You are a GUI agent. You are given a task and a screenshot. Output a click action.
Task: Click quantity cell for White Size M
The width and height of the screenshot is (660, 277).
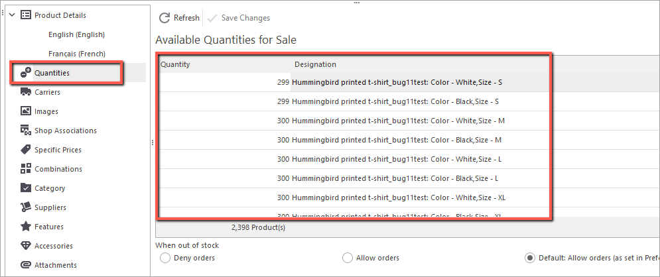[x=224, y=121]
